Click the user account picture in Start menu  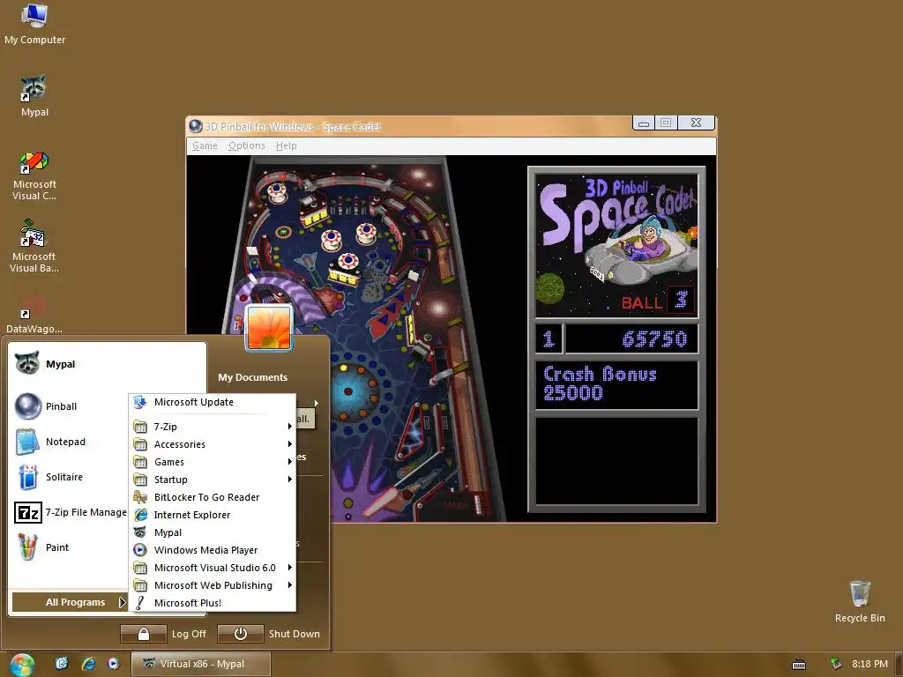pos(269,328)
